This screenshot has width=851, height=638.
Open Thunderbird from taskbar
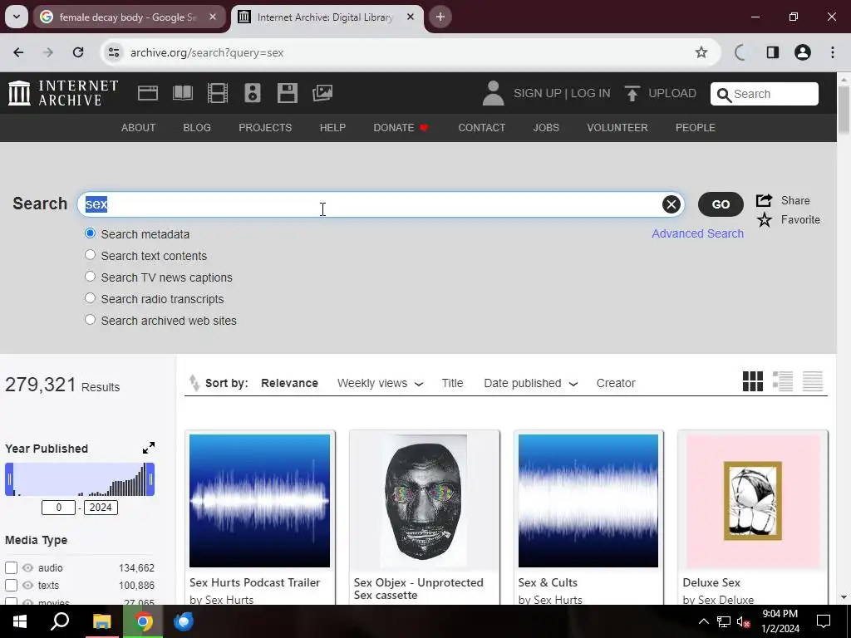click(x=184, y=621)
